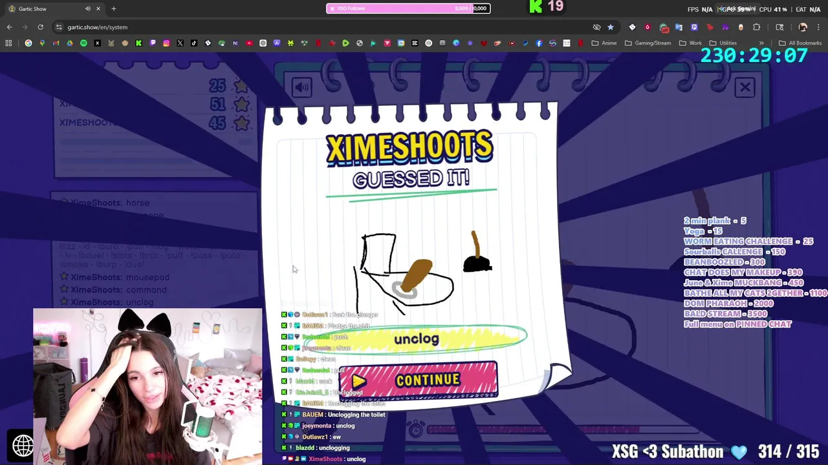Expand the Utilities bookmarks folder
This screenshot has width=828, height=465.
[723, 43]
